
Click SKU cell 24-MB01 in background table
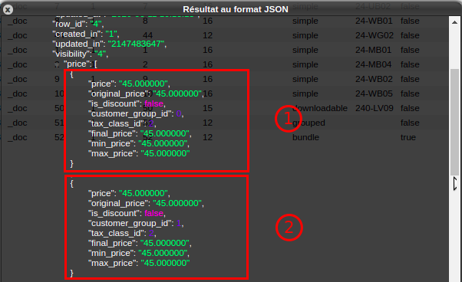click(373, 50)
